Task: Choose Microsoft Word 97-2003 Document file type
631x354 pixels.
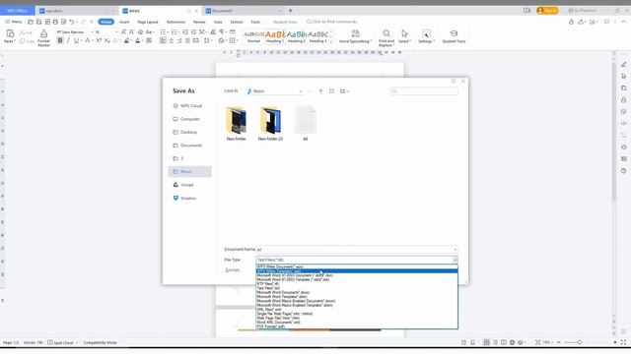Action: pos(357,275)
